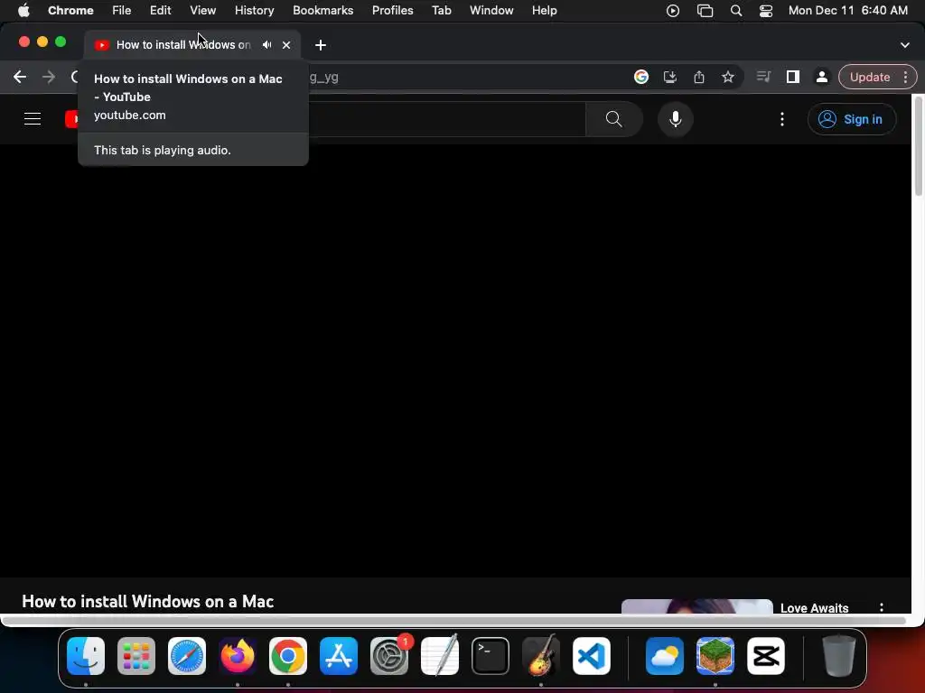This screenshot has height=693, width=925.
Task: Open Google Chrome from the Dock
Action: (x=288, y=656)
